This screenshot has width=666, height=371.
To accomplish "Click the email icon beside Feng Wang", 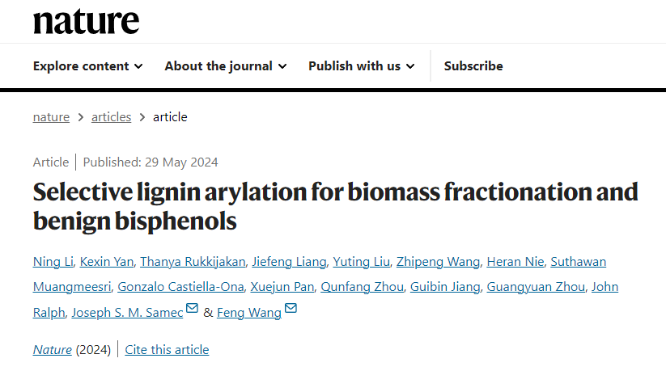I will [291, 309].
